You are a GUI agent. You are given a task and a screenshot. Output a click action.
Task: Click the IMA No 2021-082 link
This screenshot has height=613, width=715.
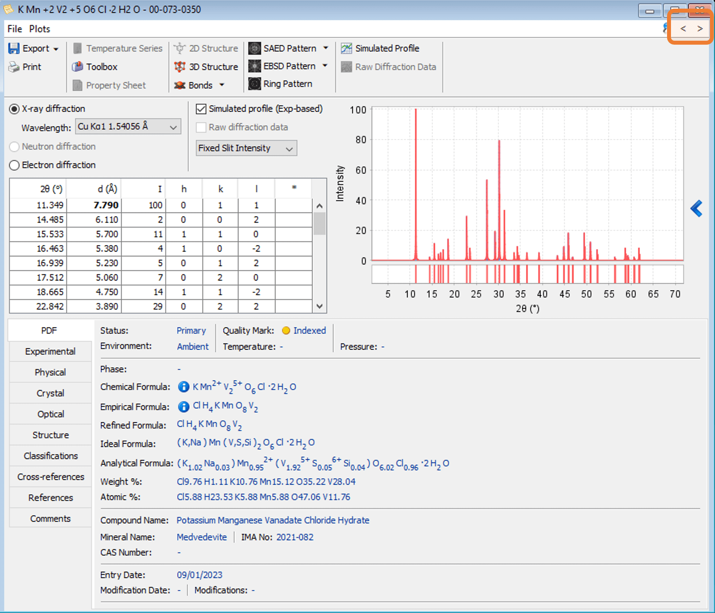pyautogui.click(x=295, y=537)
